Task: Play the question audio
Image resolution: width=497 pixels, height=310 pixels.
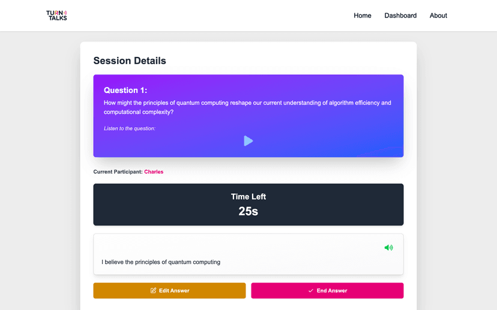Action: coord(248,140)
